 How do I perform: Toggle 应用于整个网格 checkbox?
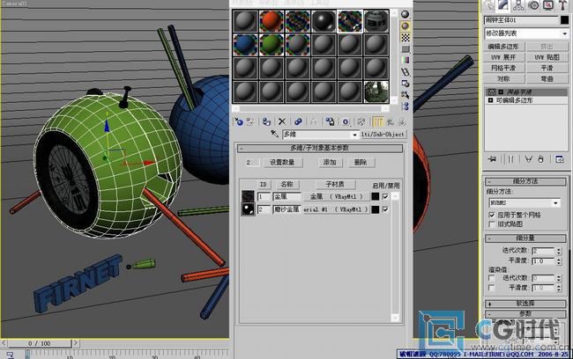492,215
